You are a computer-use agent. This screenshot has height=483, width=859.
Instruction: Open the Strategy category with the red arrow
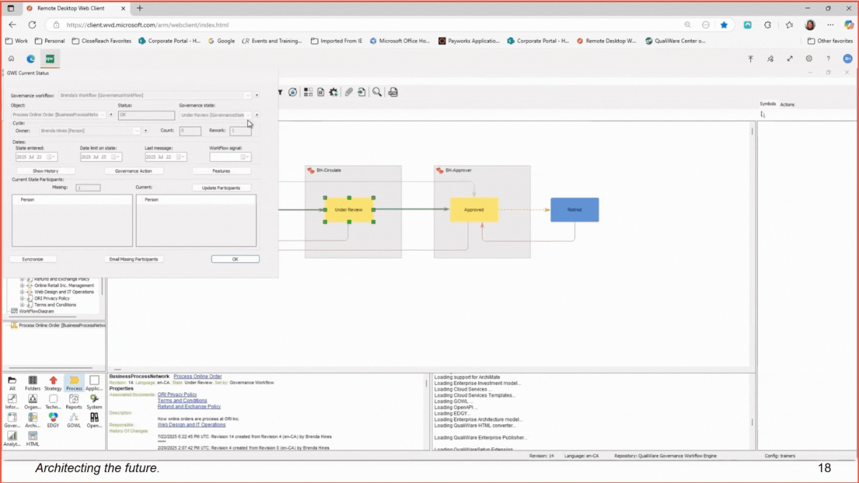pos(53,381)
